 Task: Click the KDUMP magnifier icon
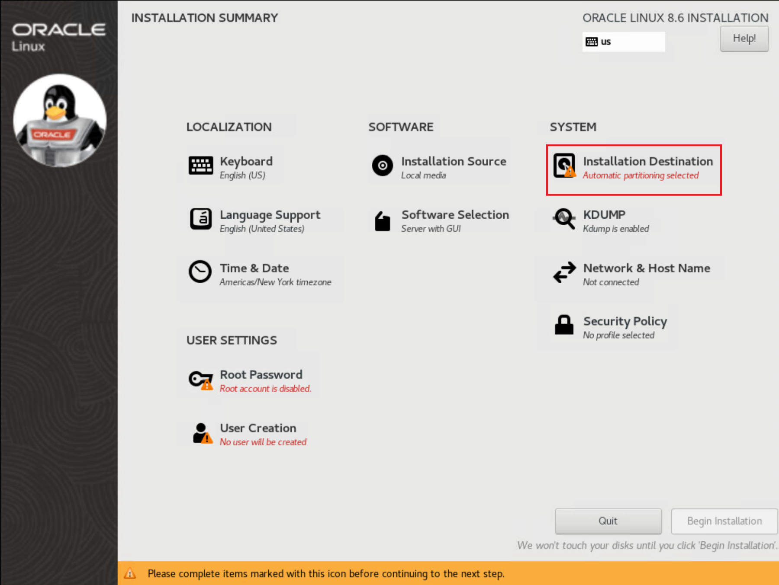tap(564, 219)
